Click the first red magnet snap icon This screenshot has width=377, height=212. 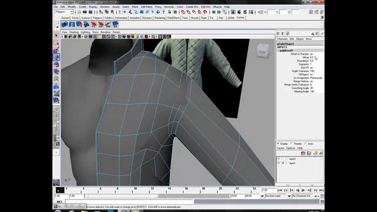coord(183,12)
